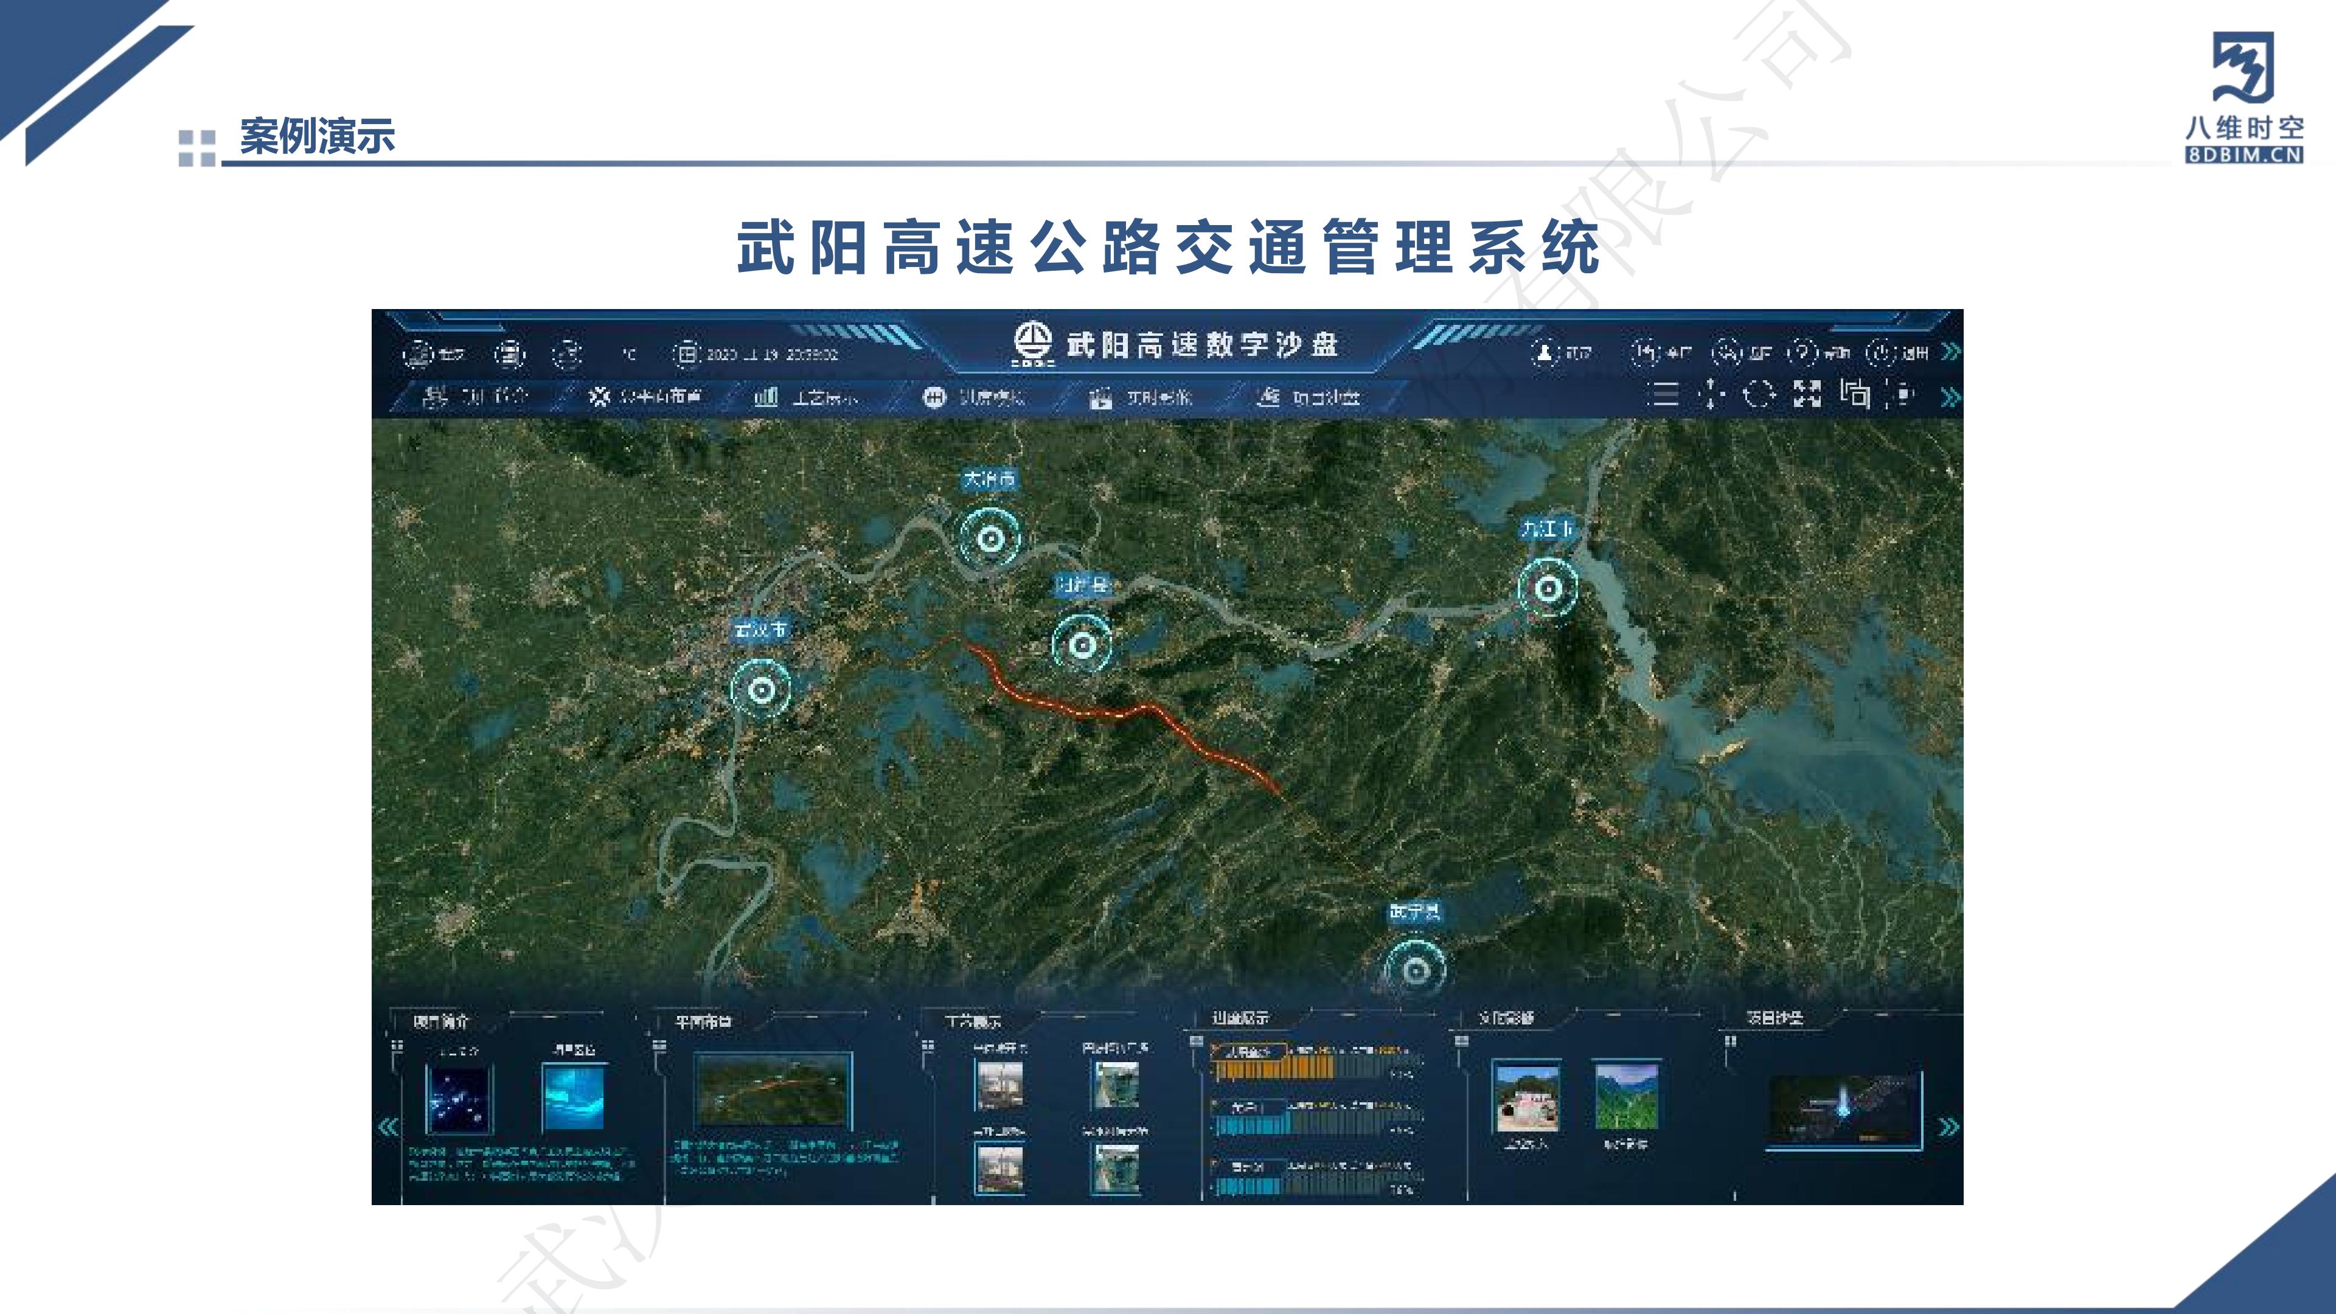Viewport: 2336px width, 1314px height.
Task: Open the 平面布置 map thumbnail
Action: coord(773,1091)
